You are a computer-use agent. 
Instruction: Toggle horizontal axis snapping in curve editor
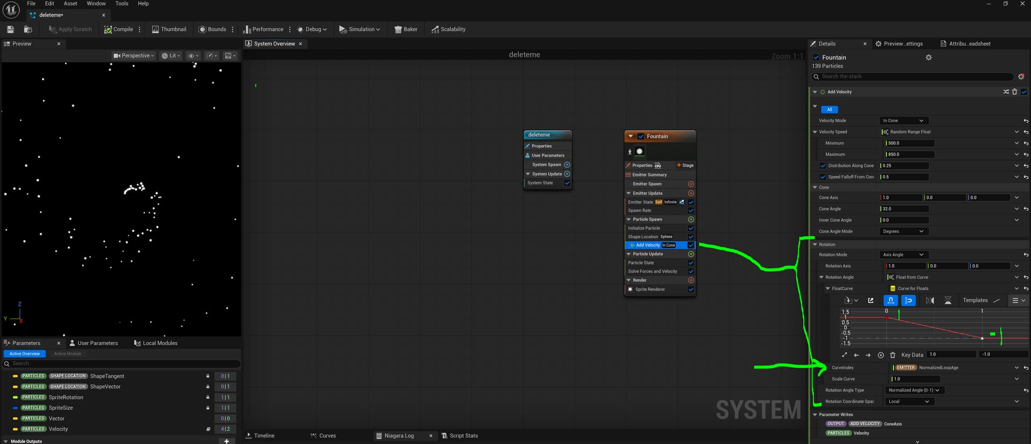click(890, 301)
